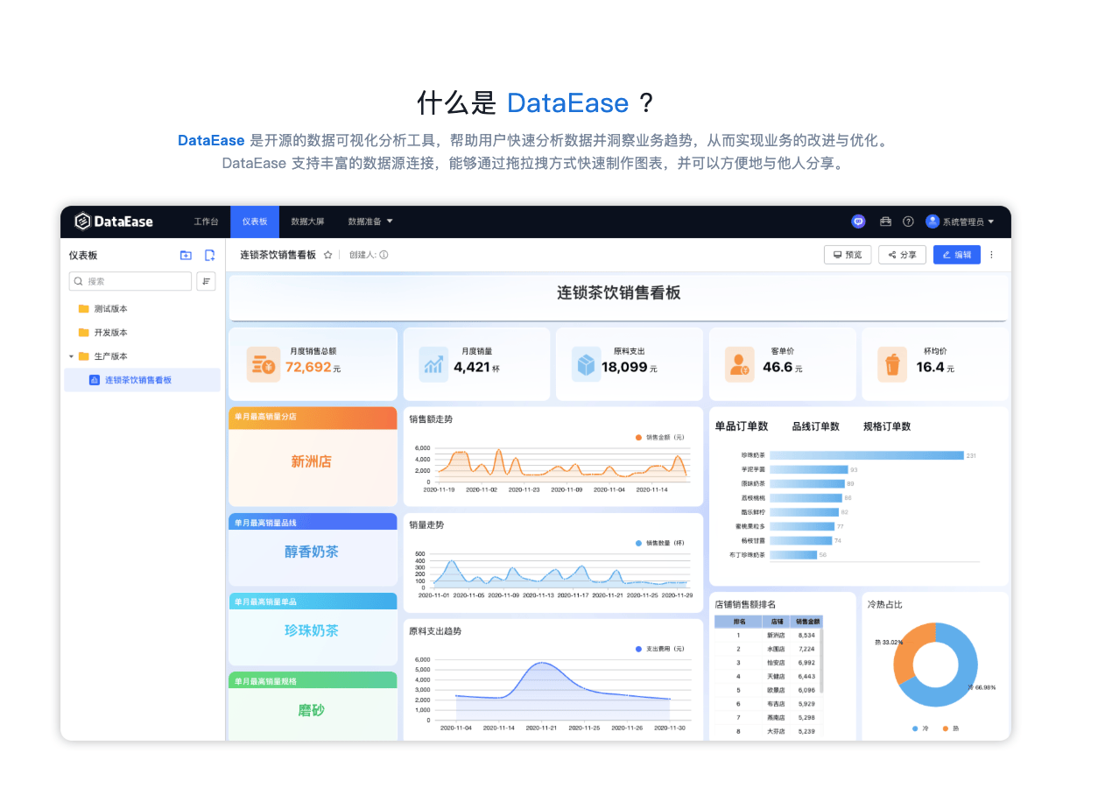Select the 单品订单数 tab
The width and height of the screenshot is (1098, 788).
pyautogui.click(x=742, y=426)
